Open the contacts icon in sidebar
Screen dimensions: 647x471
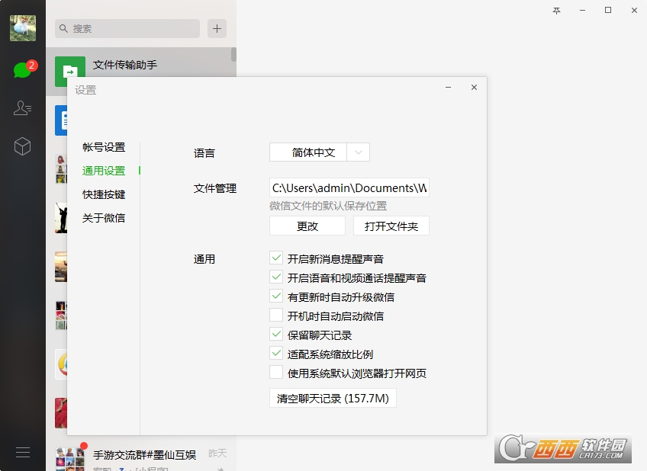(22, 108)
